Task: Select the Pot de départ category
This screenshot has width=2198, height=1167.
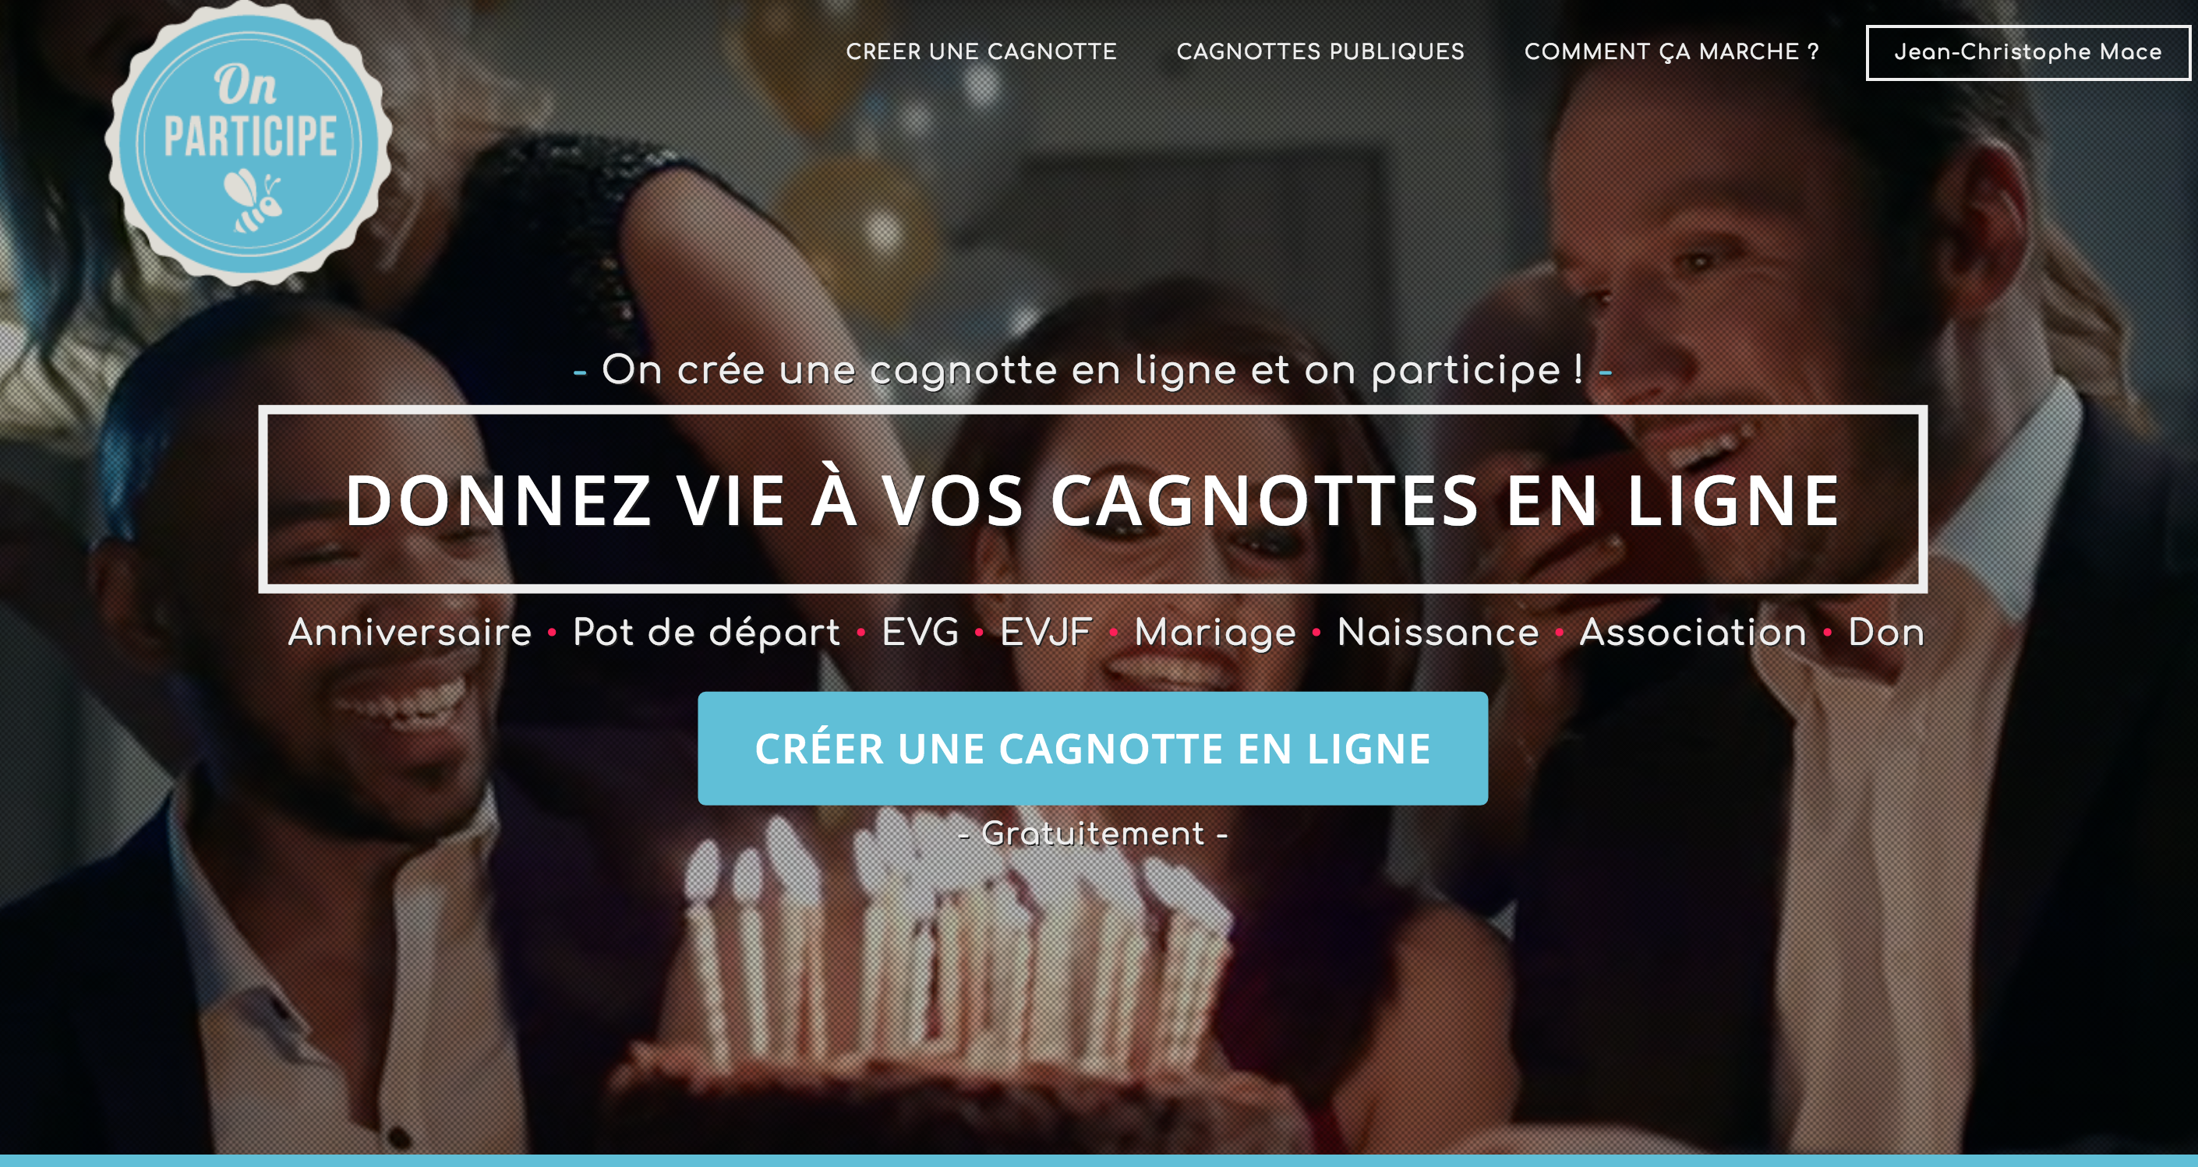Action: (x=706, y=633)
